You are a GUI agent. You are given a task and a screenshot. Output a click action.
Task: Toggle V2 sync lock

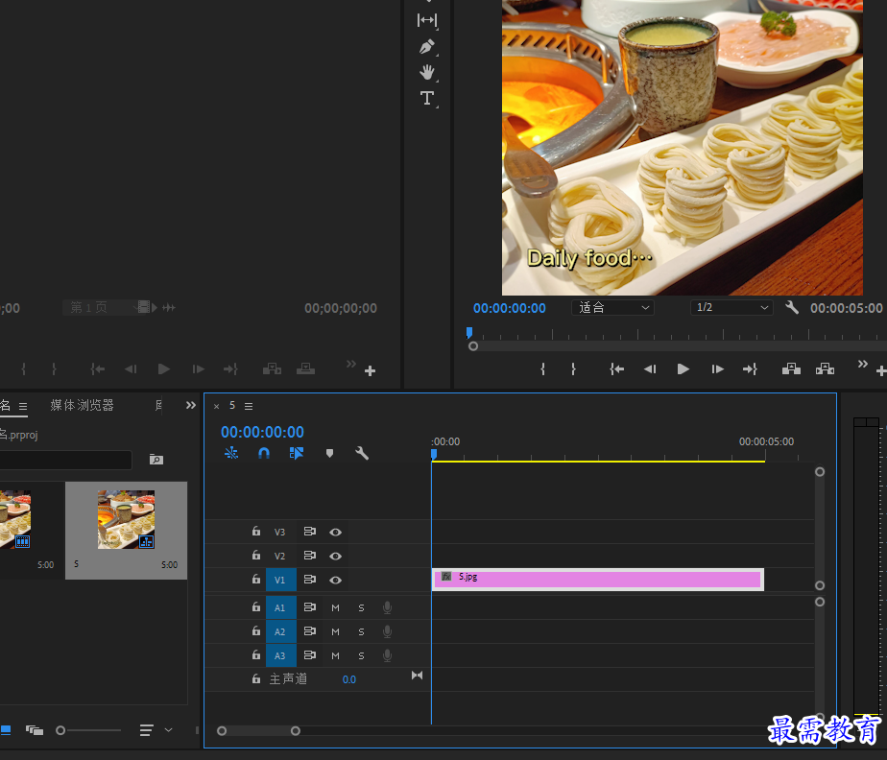[310, 556]
